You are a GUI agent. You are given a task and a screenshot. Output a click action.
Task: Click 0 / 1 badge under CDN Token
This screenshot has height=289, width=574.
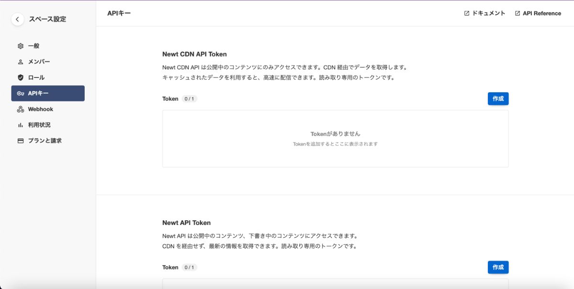click(x=189, y=99)
